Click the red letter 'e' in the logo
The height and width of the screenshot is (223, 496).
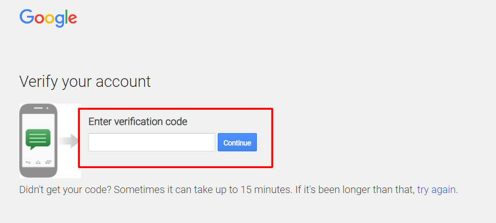pyautogui.click(x=72, y=19)
